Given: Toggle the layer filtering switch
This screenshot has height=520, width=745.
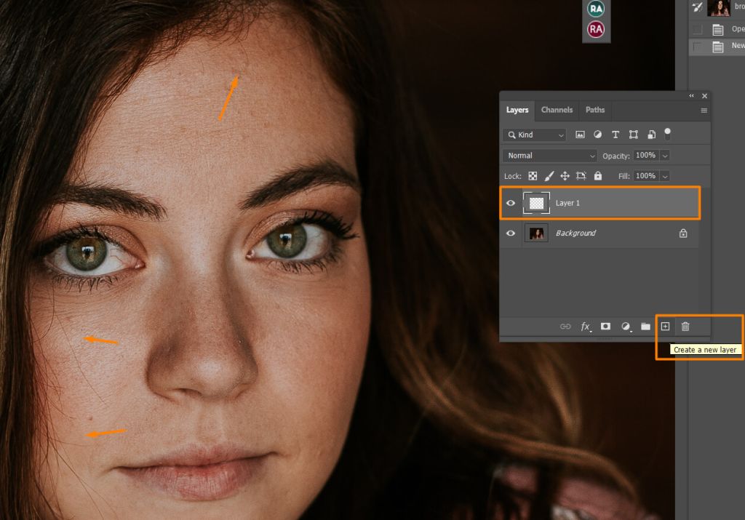Looking at the screenshot, I should click(x=666, y=134).
